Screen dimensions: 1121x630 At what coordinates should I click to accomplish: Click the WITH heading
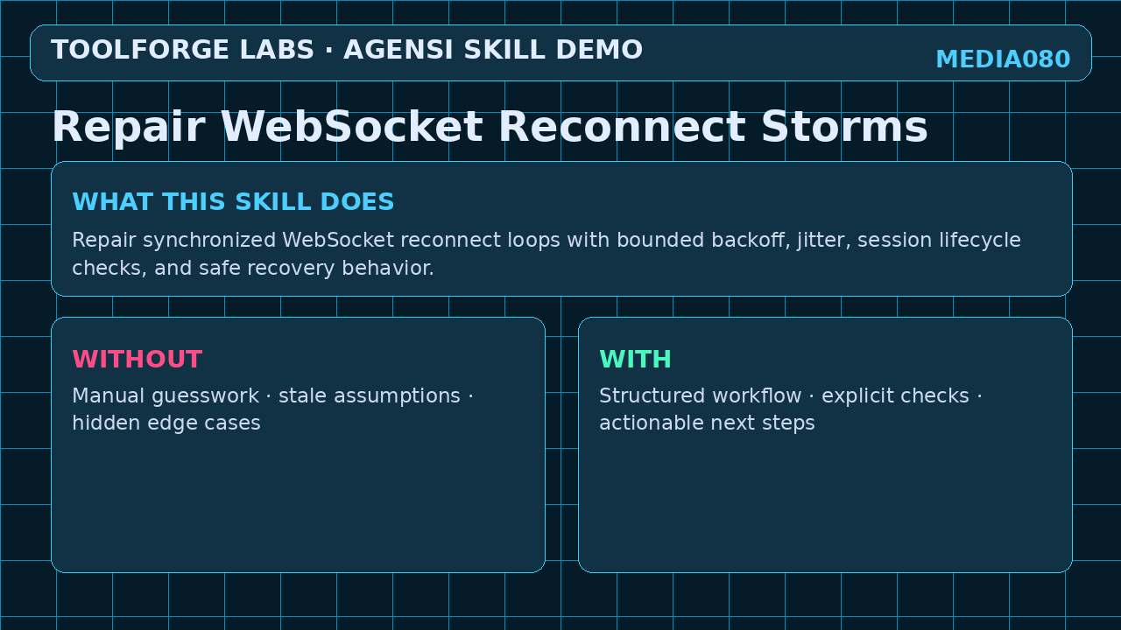point(635,360)
